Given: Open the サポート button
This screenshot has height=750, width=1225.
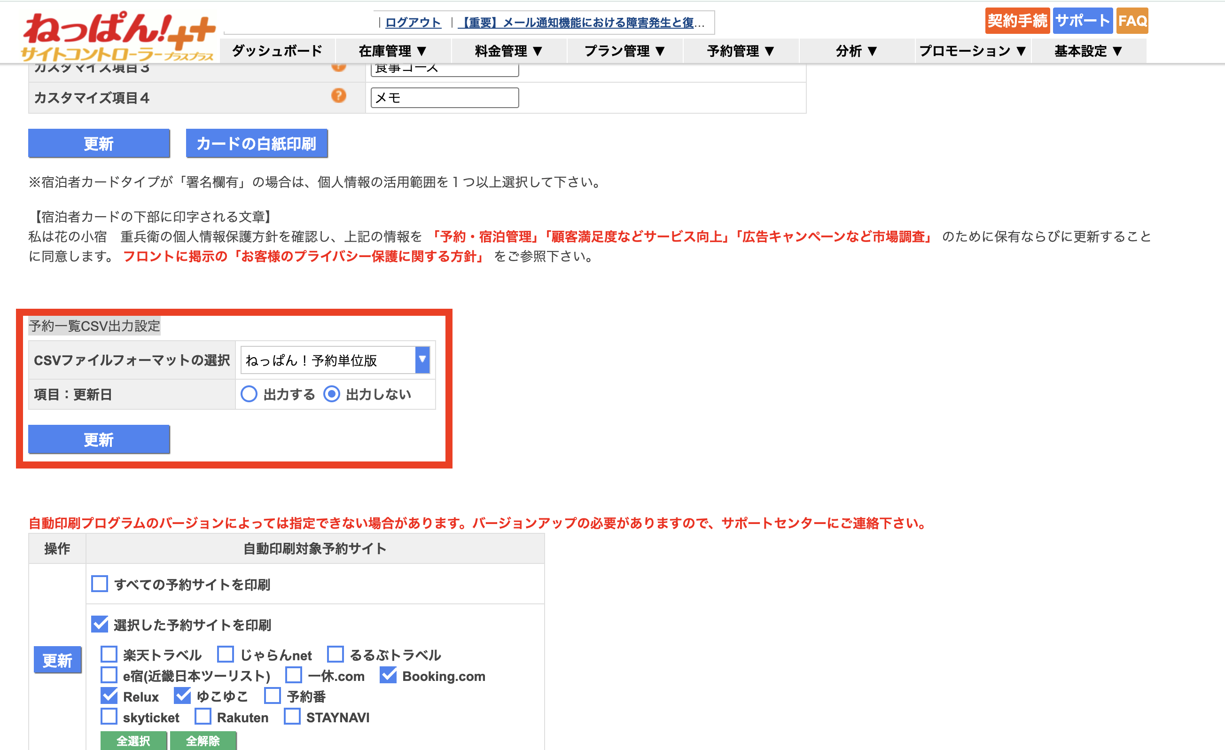Looking at the screenshot, I should point(1082,21).
